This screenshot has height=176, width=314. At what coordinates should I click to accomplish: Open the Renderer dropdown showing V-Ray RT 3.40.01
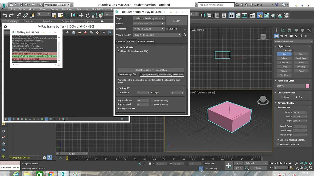149,29
